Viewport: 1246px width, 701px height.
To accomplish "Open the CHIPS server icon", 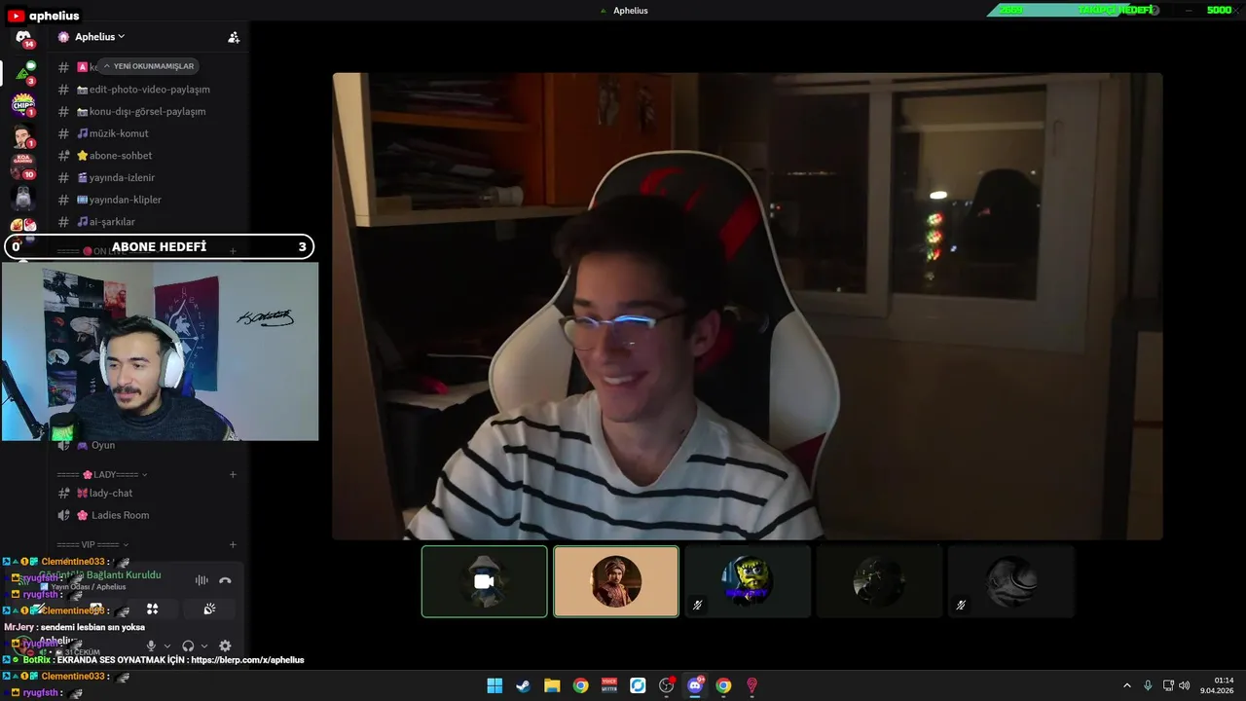I will coord(23,103).
